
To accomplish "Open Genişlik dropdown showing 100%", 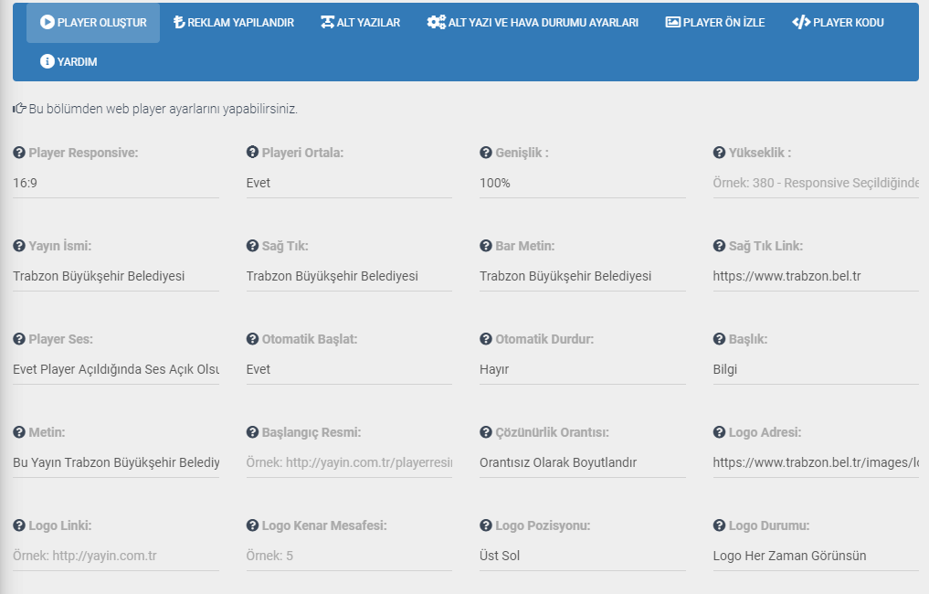I will (583, 183).
